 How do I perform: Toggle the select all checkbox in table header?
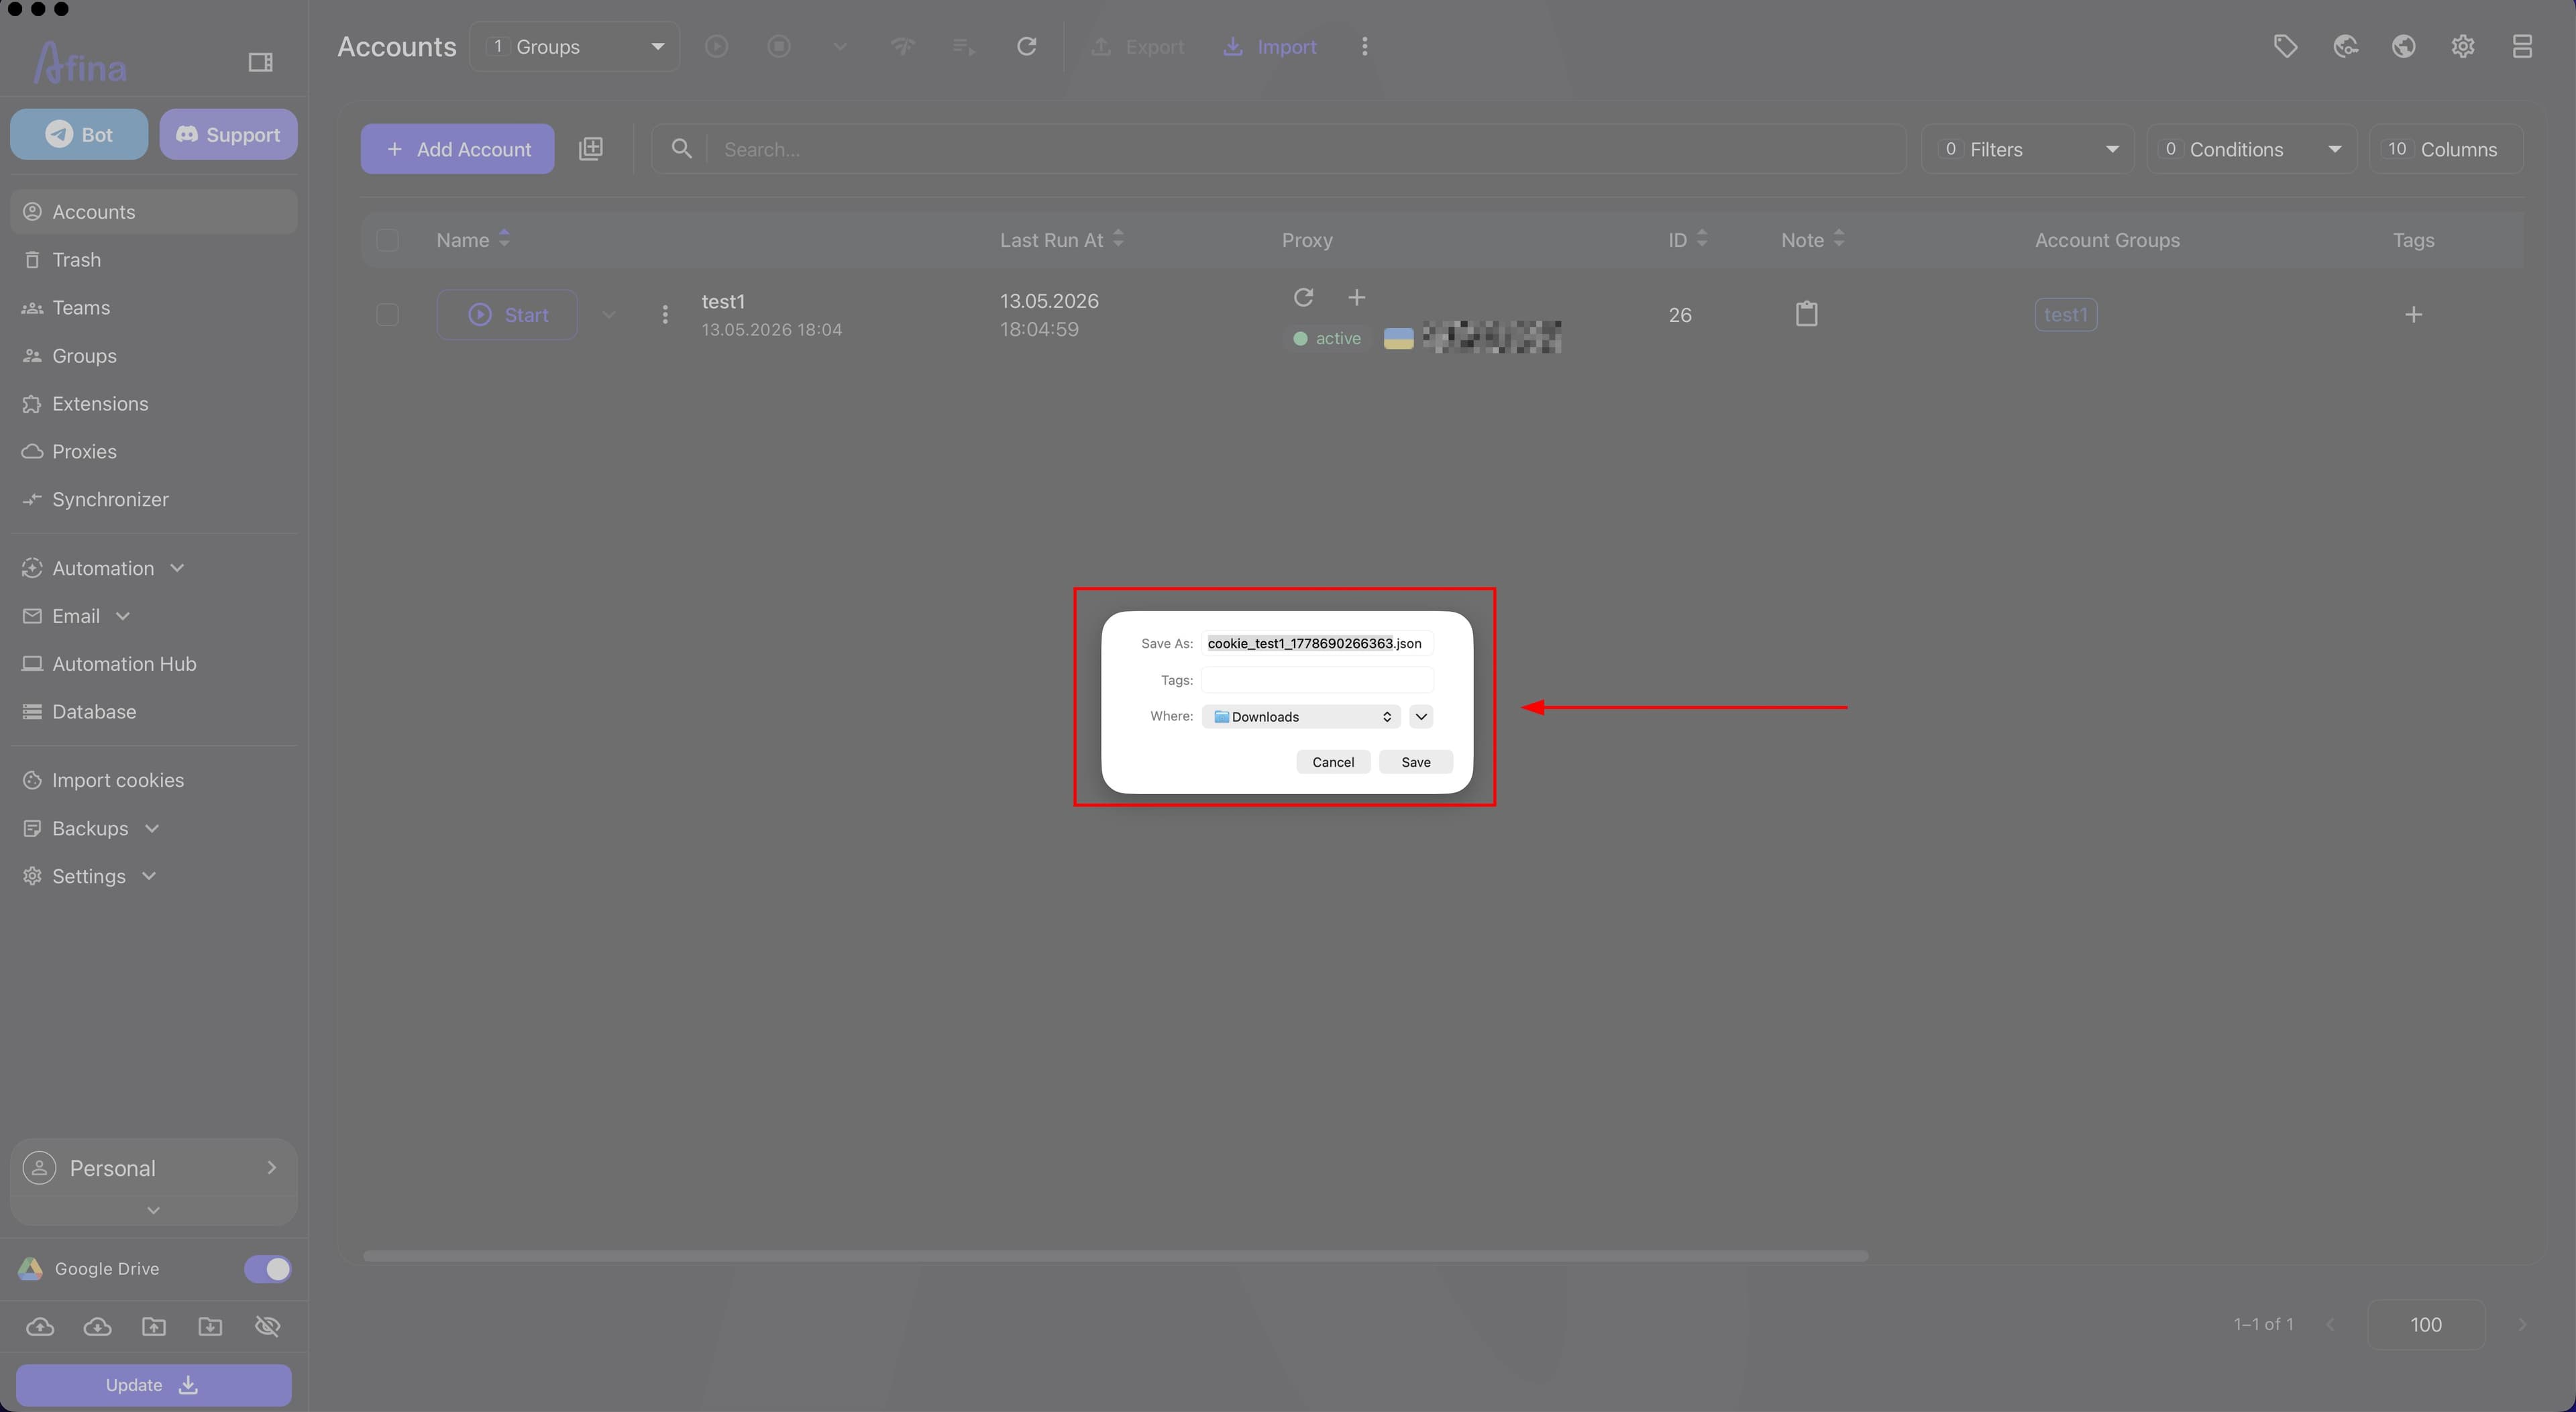(387, 240)
